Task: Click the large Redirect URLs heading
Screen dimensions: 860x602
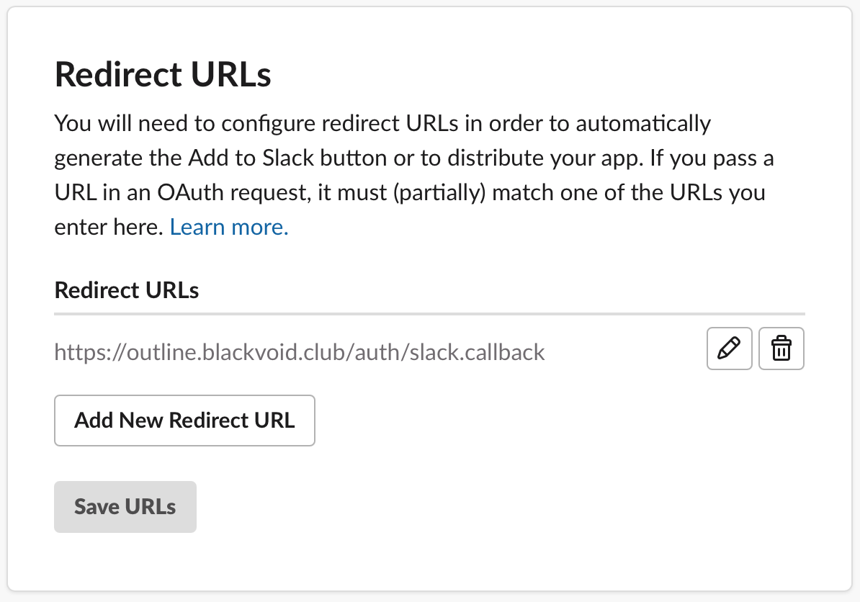Action: (163, 75)
